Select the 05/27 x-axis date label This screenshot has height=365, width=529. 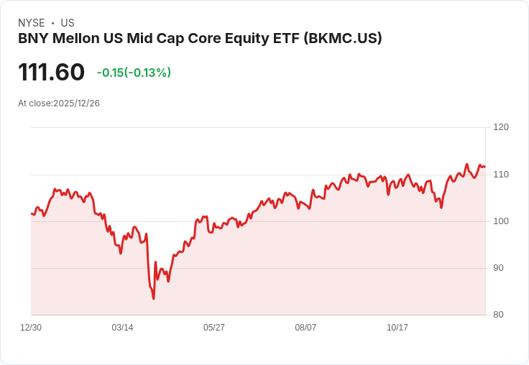[x=214, y=327]
